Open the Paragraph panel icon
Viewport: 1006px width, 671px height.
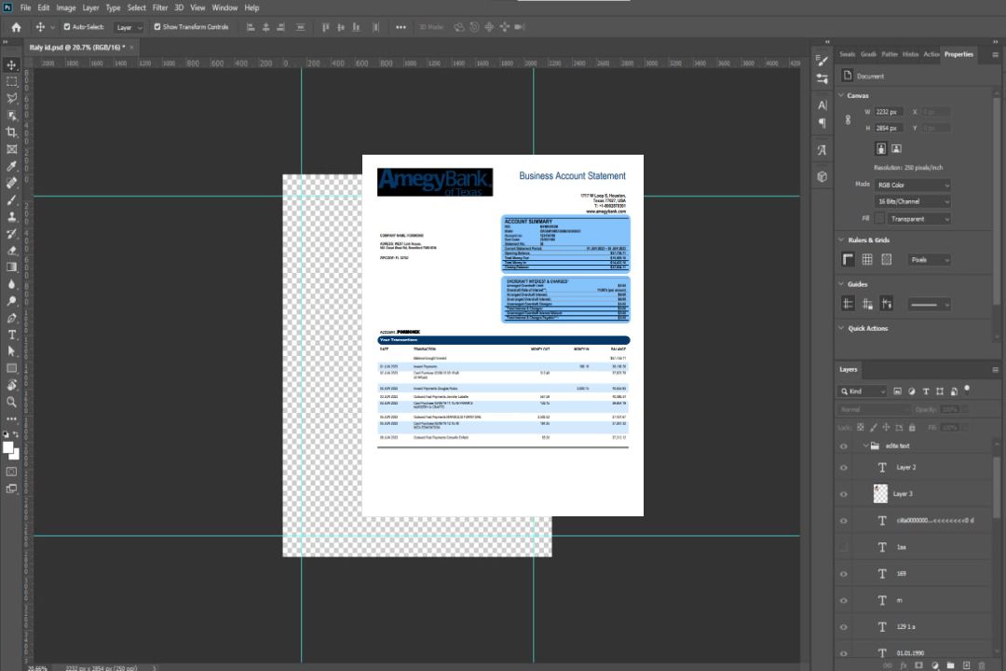tap(822, 123)
